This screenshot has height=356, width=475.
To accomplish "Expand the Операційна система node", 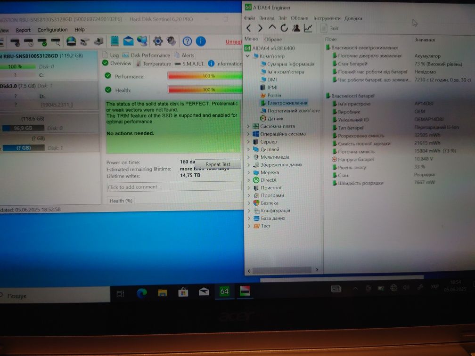I will [x=248, y=134].
